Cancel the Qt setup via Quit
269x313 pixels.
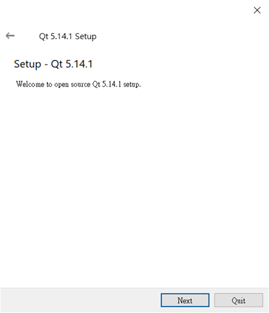(238, 300)
